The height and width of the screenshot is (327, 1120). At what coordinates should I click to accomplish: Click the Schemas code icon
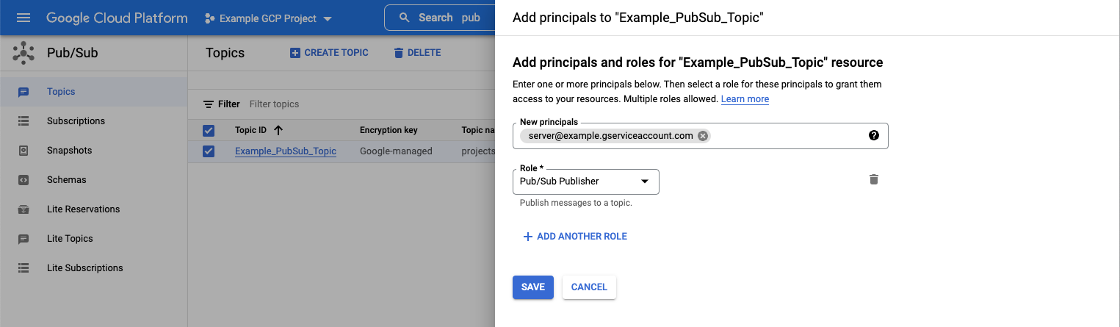point(24,180)
